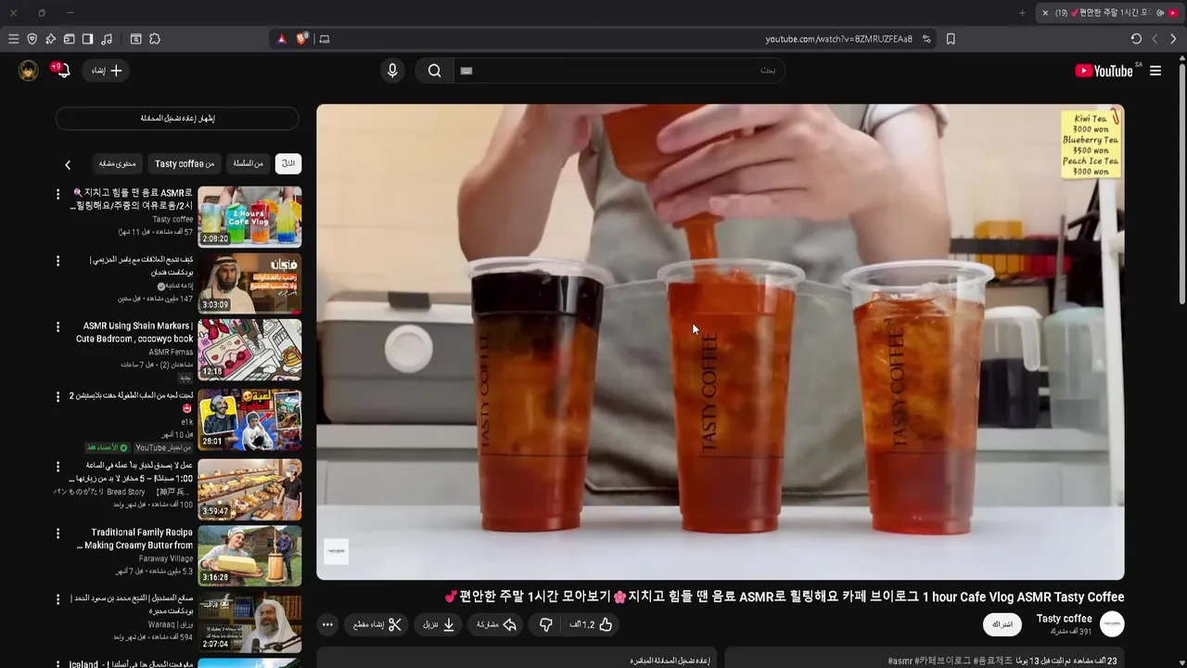The image size is (1187, 668).
Task: Dislike the video
Action: click(545, 625)
